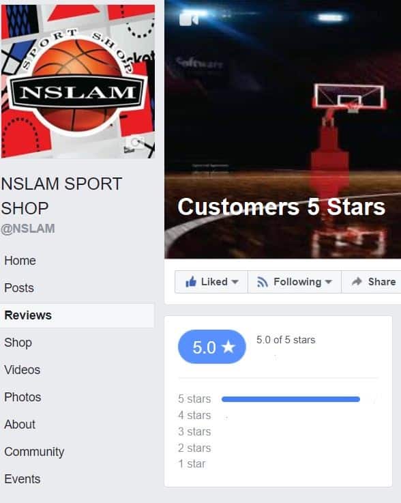
Task: Open the Videos section
Action: pyautogui.click(x=22, y=370)
